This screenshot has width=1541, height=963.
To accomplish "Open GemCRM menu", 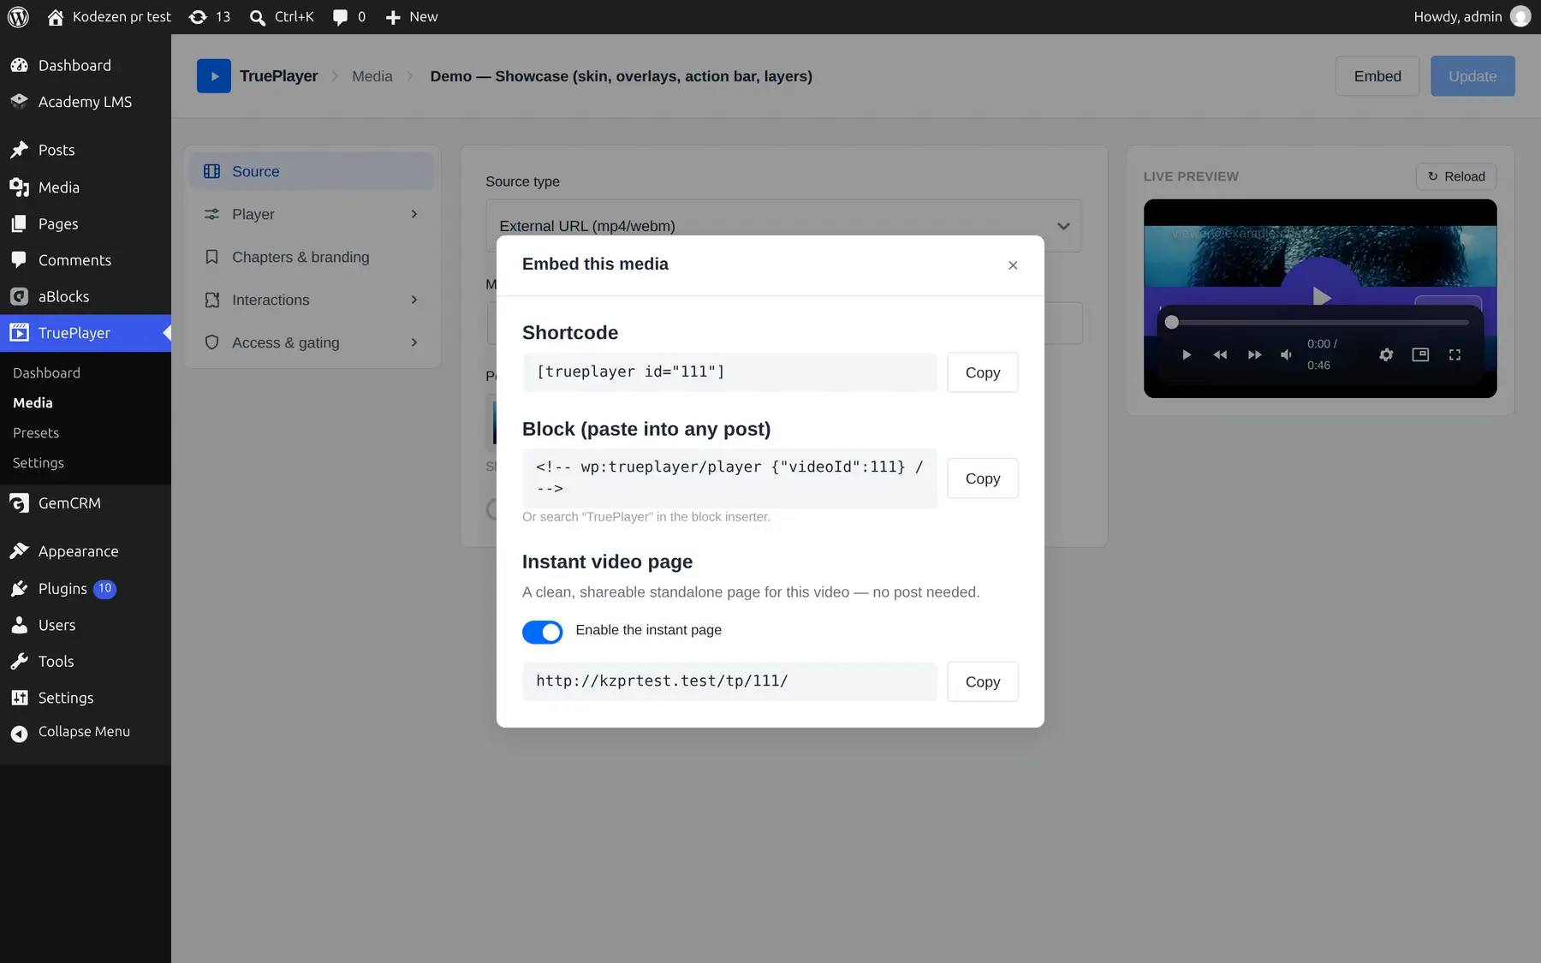I will click(x=86, y=503).
